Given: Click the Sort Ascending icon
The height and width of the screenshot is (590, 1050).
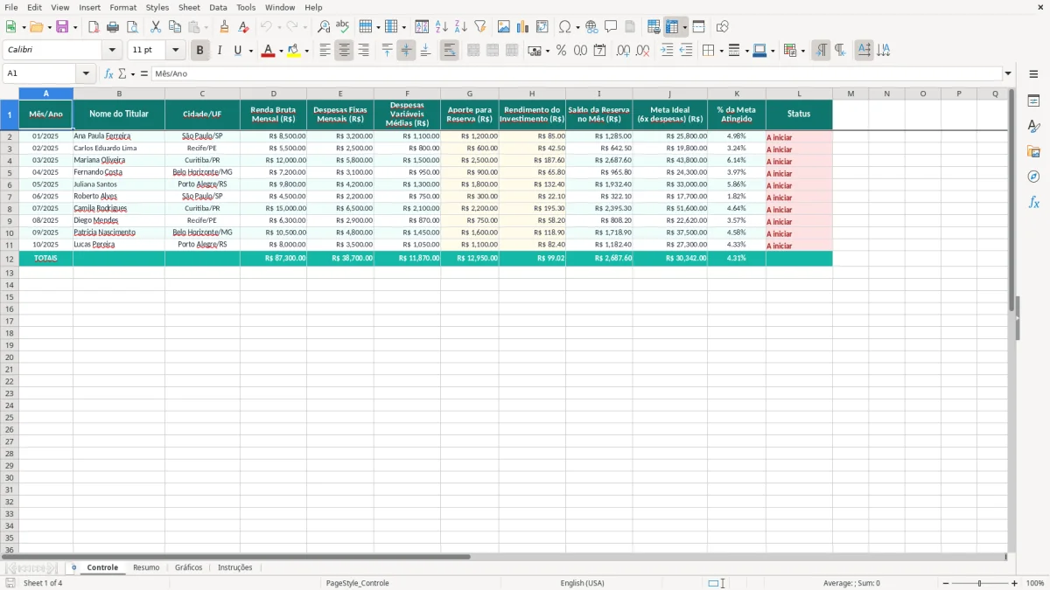Looking at the screenshot, I should coord(442,27).
